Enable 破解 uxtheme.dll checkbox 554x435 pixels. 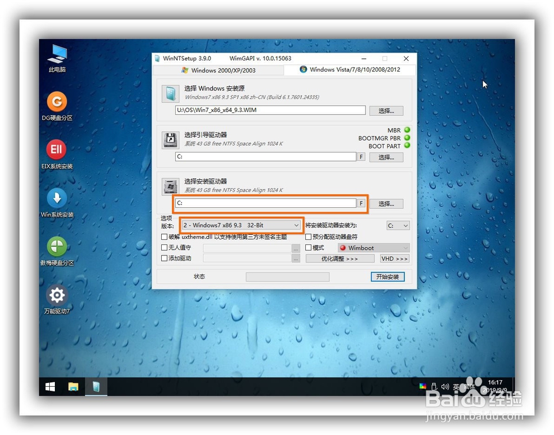(164, 237)
